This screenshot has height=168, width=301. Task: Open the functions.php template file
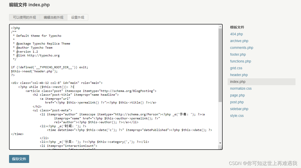(240, 61)
